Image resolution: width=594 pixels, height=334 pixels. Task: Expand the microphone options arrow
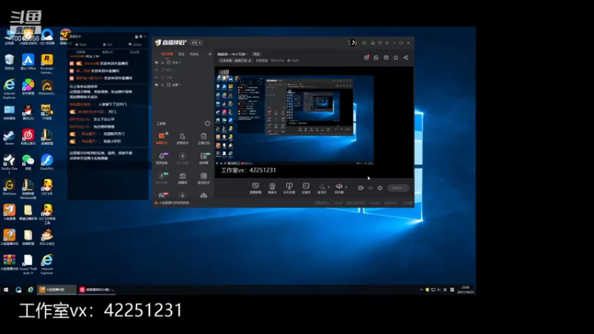(329, 187)
